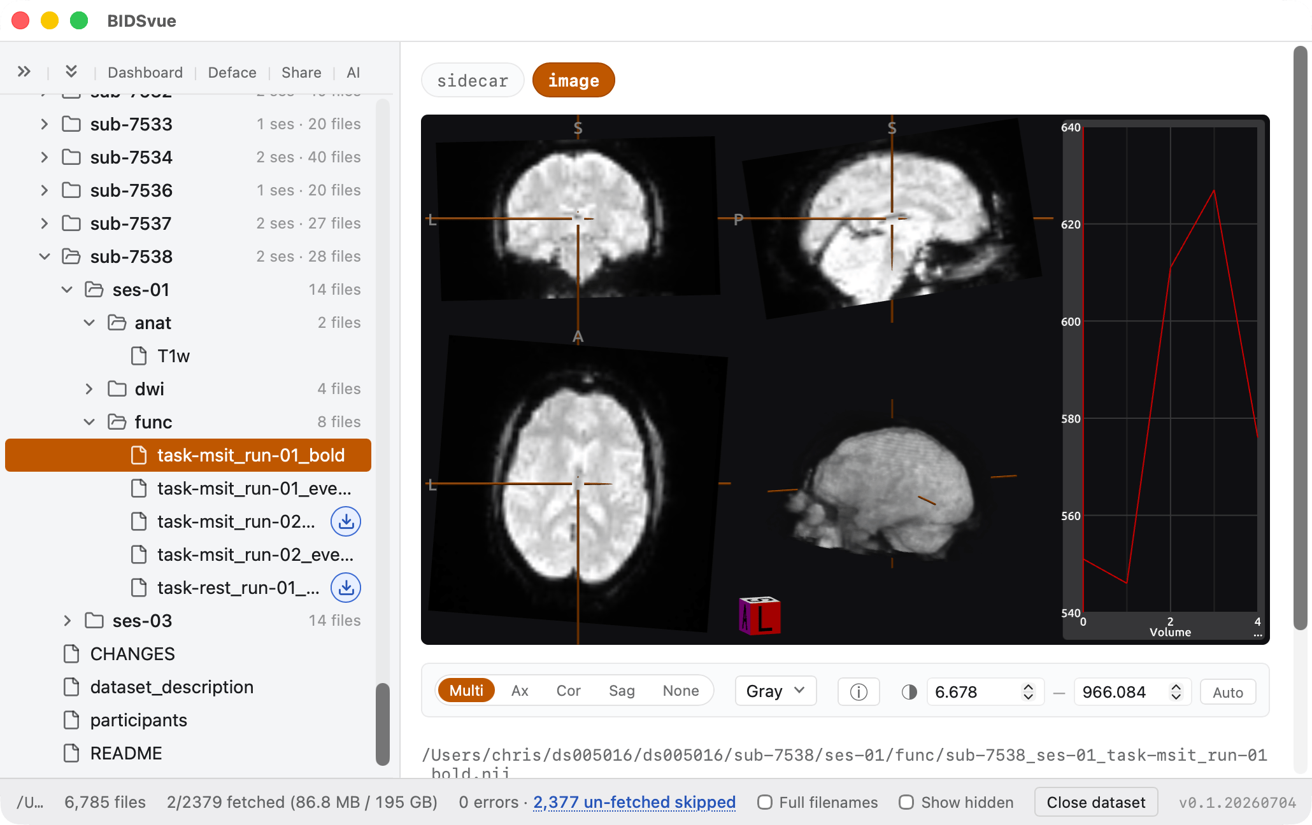The image size is (1312, 825).
Task: Click the dwi folder icon
Action: (x=117, y=389)
